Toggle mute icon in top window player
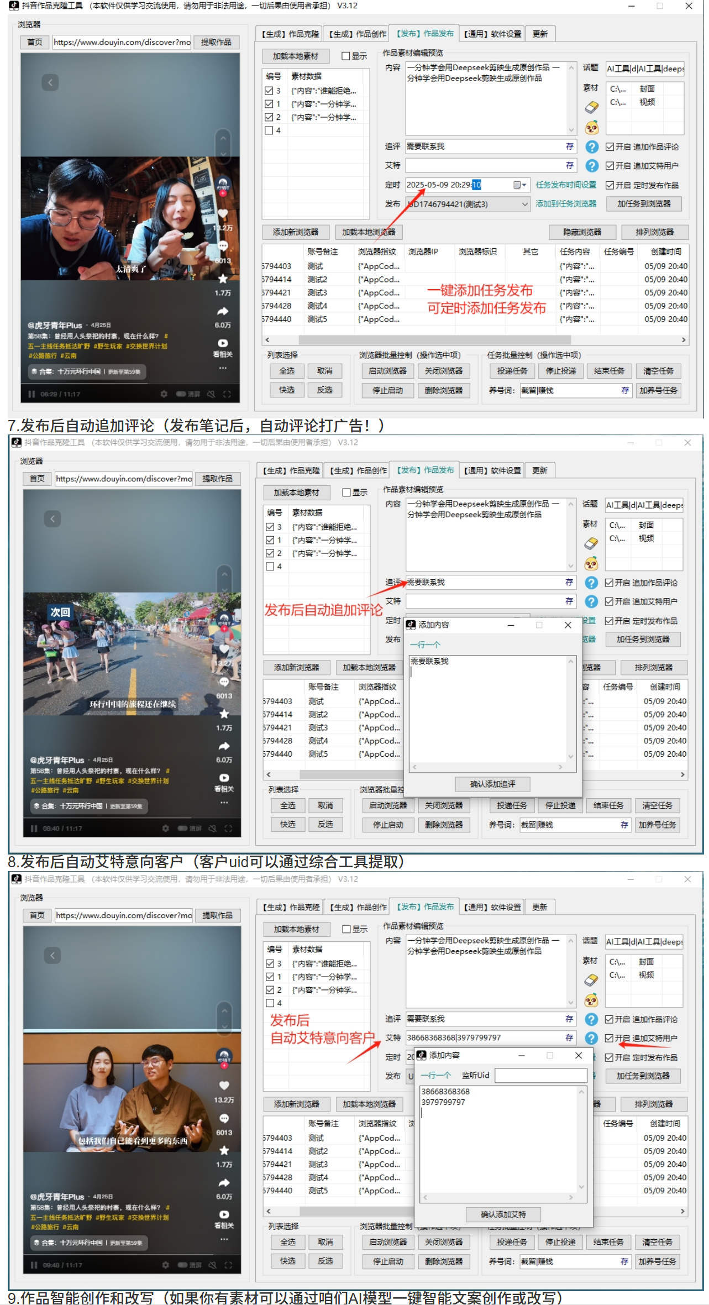 (x=211, y=394)
